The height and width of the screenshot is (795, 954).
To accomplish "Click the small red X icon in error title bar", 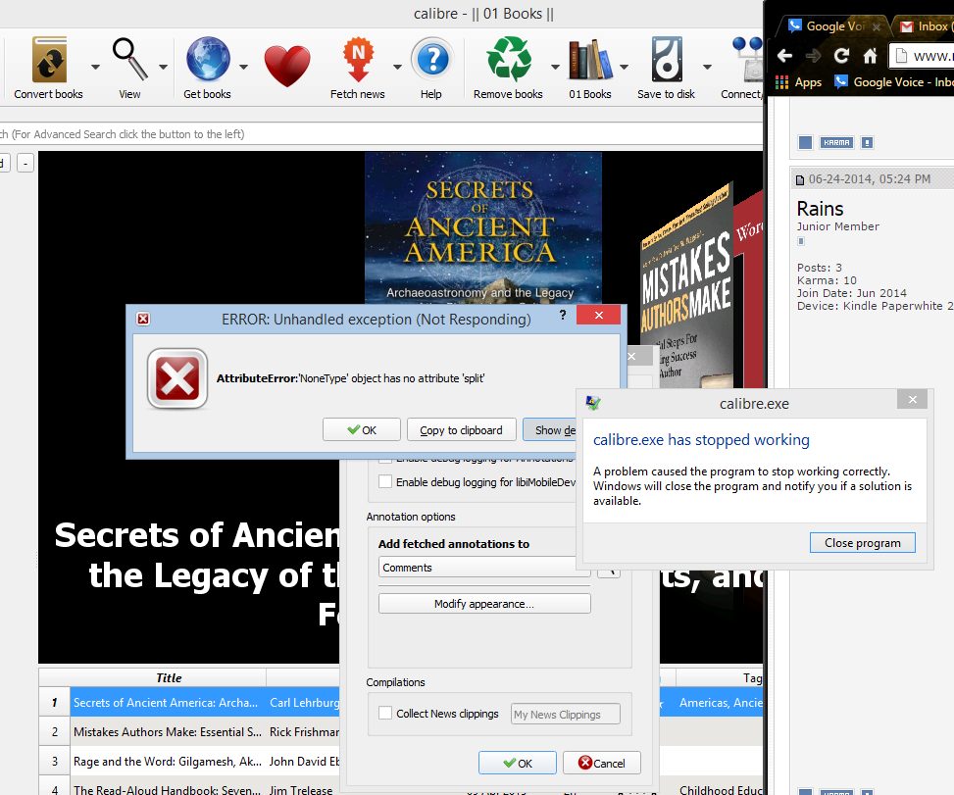I will pyautogui.click(x=143, y=319).
